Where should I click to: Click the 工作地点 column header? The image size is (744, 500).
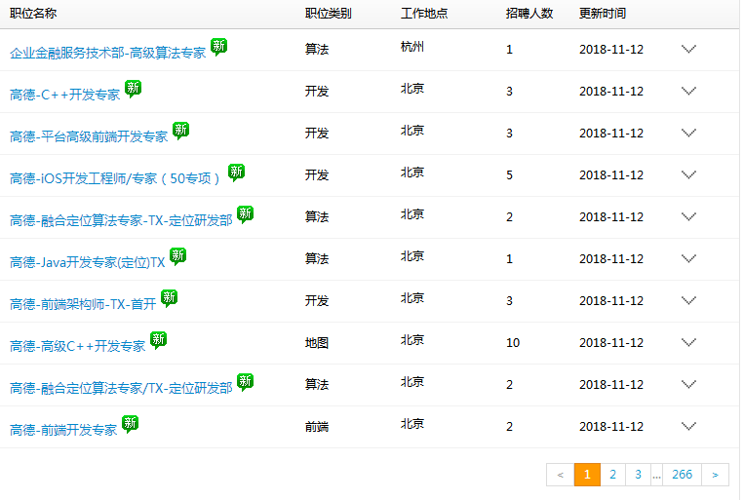[x=424, y=14]
